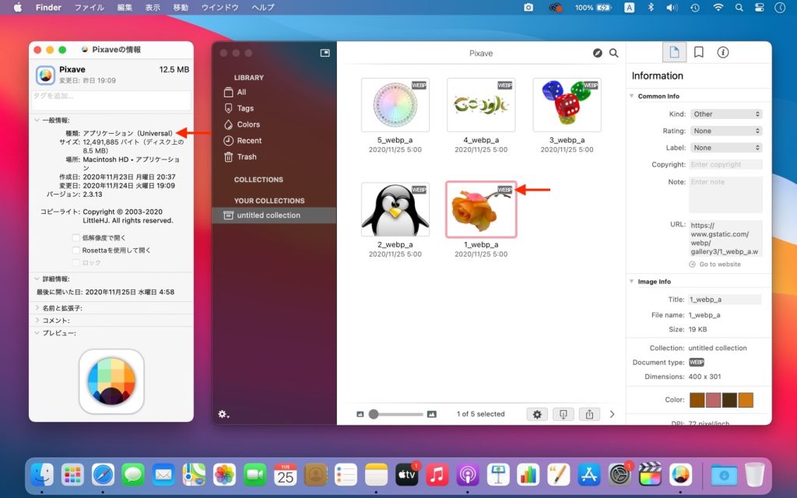Click the search magnifier icon in Pixave
The width and height of the screenshot is (797, 498).
(614, 53)
